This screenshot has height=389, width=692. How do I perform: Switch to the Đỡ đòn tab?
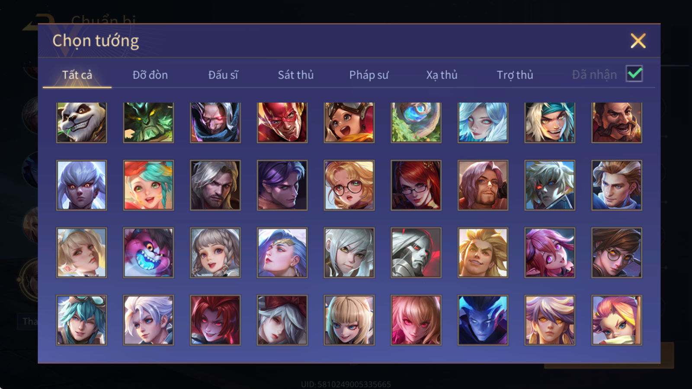150,75
